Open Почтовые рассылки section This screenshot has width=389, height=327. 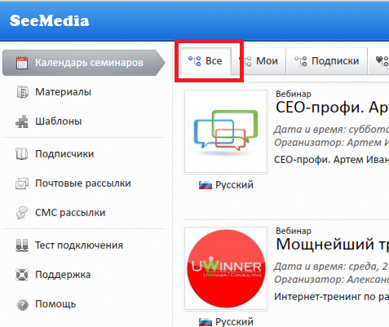83,183
